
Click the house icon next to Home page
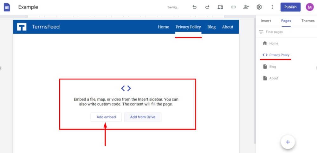[x=265, y=43]
